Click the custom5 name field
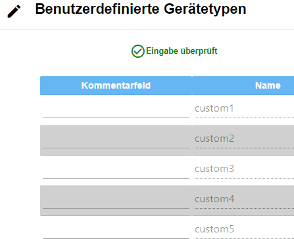294x239 pixels. point(244,230)
